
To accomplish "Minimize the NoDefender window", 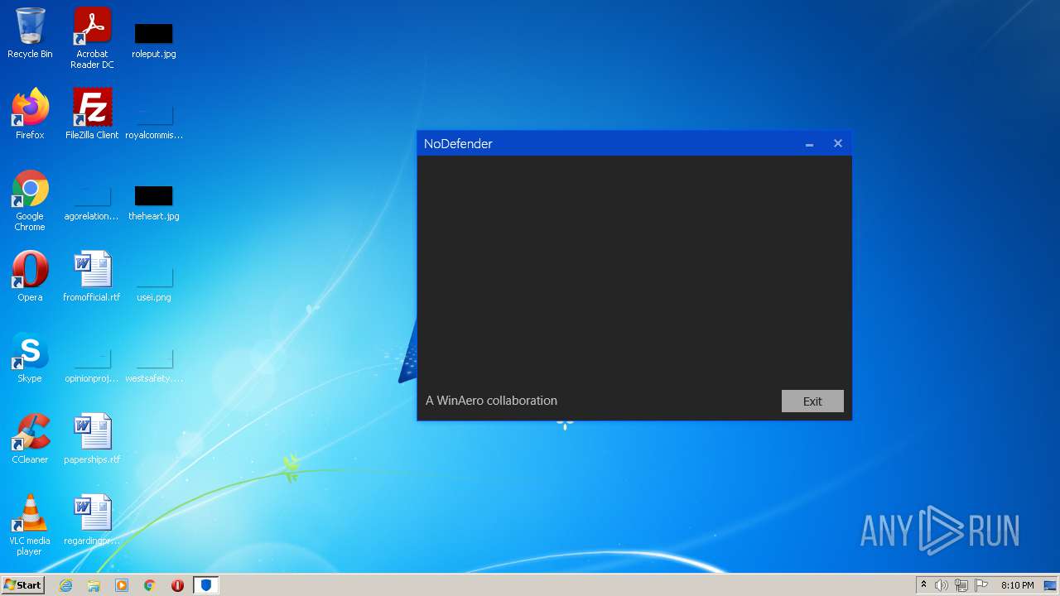I will pos(809,144).
